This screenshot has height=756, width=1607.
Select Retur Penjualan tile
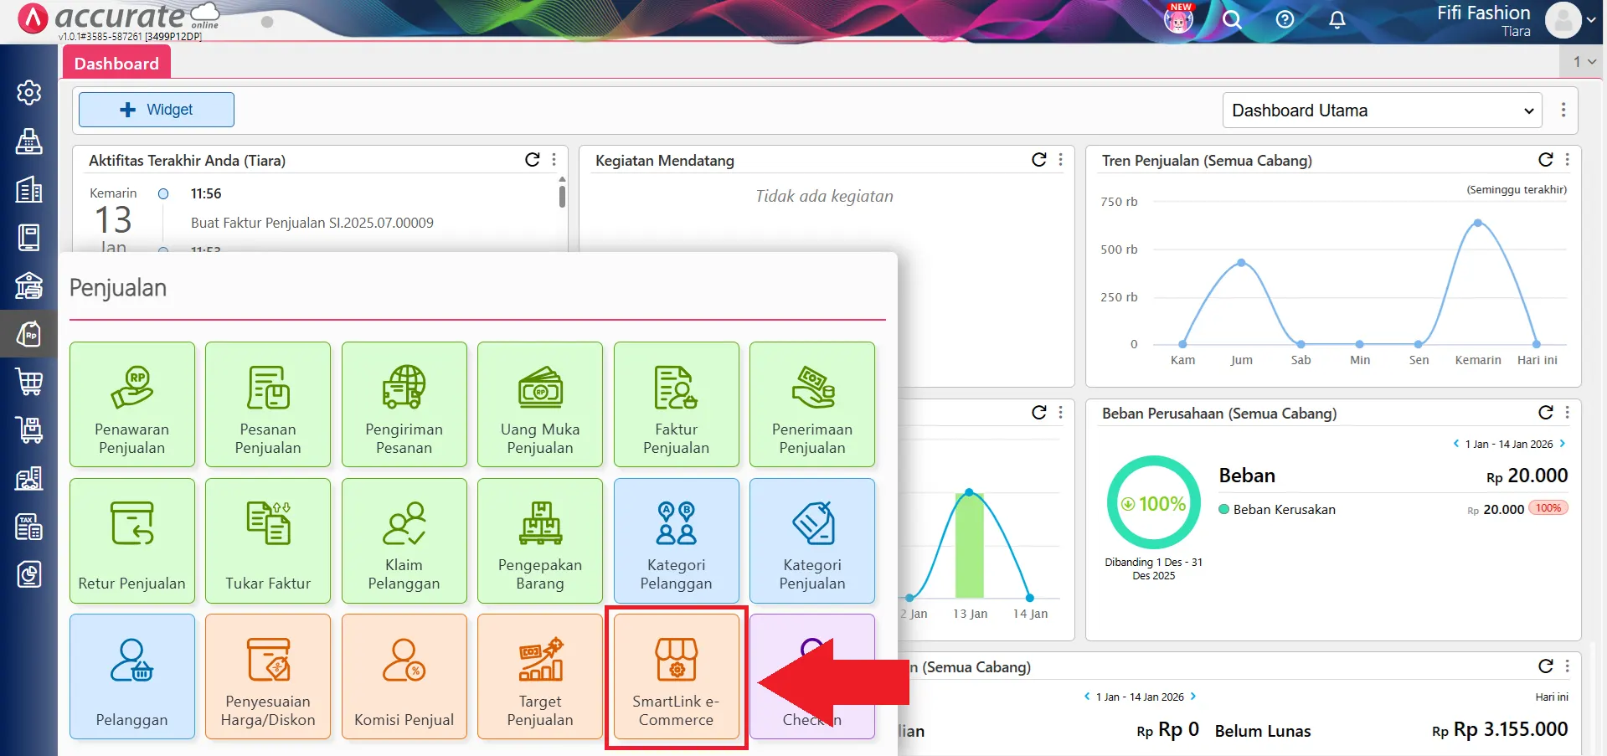(132, 541)
